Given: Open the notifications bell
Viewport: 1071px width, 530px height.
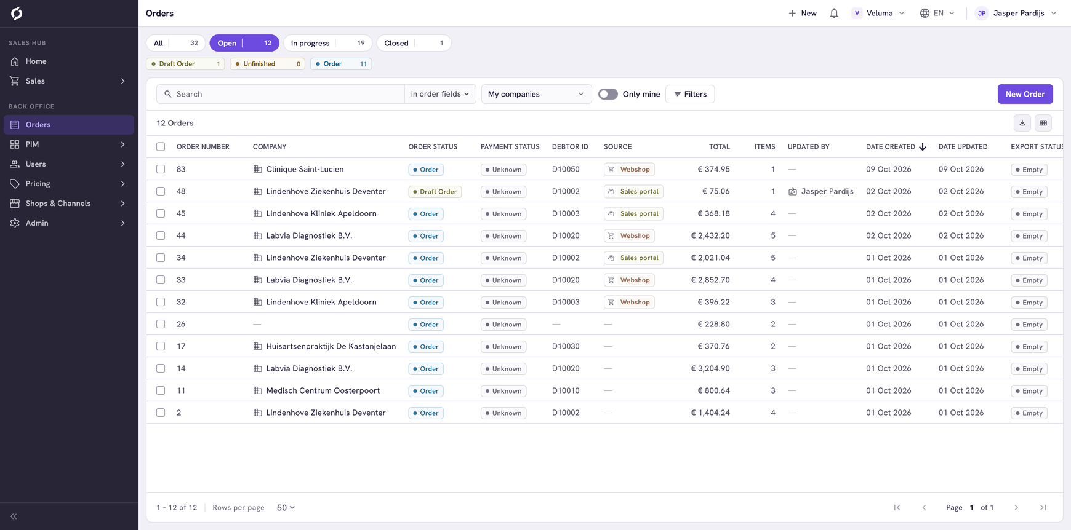Looking at the screenshot, I should pos(834,13).
